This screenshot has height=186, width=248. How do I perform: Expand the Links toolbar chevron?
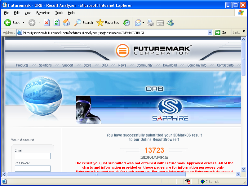[244, 31]
